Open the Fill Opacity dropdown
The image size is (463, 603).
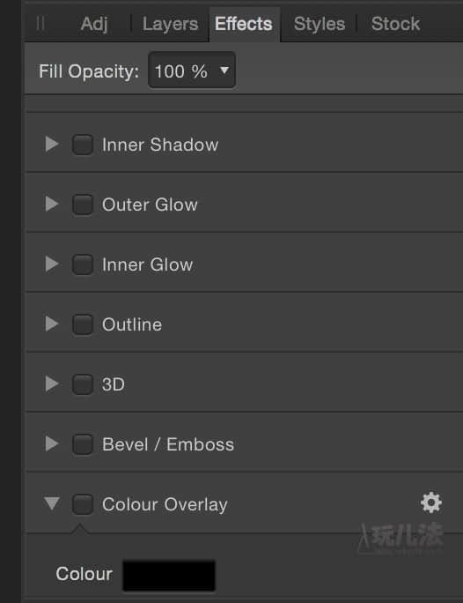[x=192, y=71]
